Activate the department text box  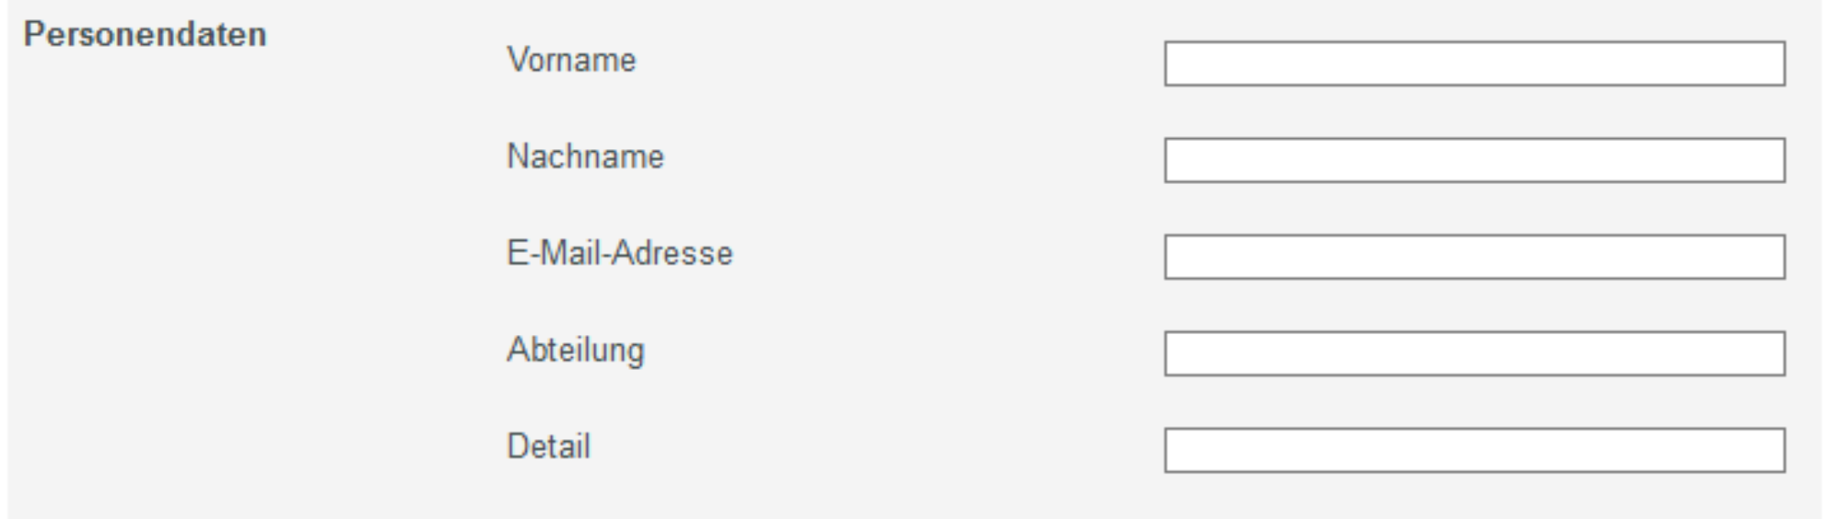1474,353
